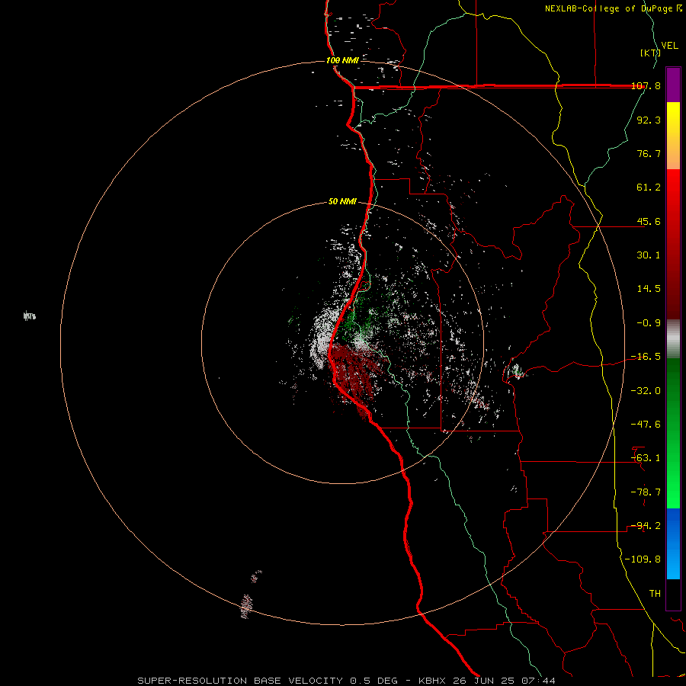
Task: Select the -32.0 legend value
Action: point(646,391)
